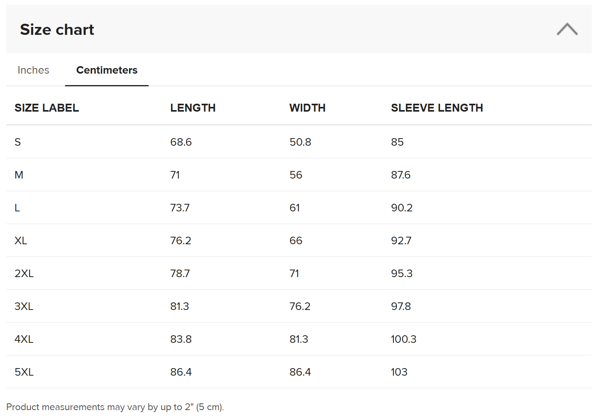Click the 50.8 width value for size S
Screen dimensions: 598x418
[300, 142]
